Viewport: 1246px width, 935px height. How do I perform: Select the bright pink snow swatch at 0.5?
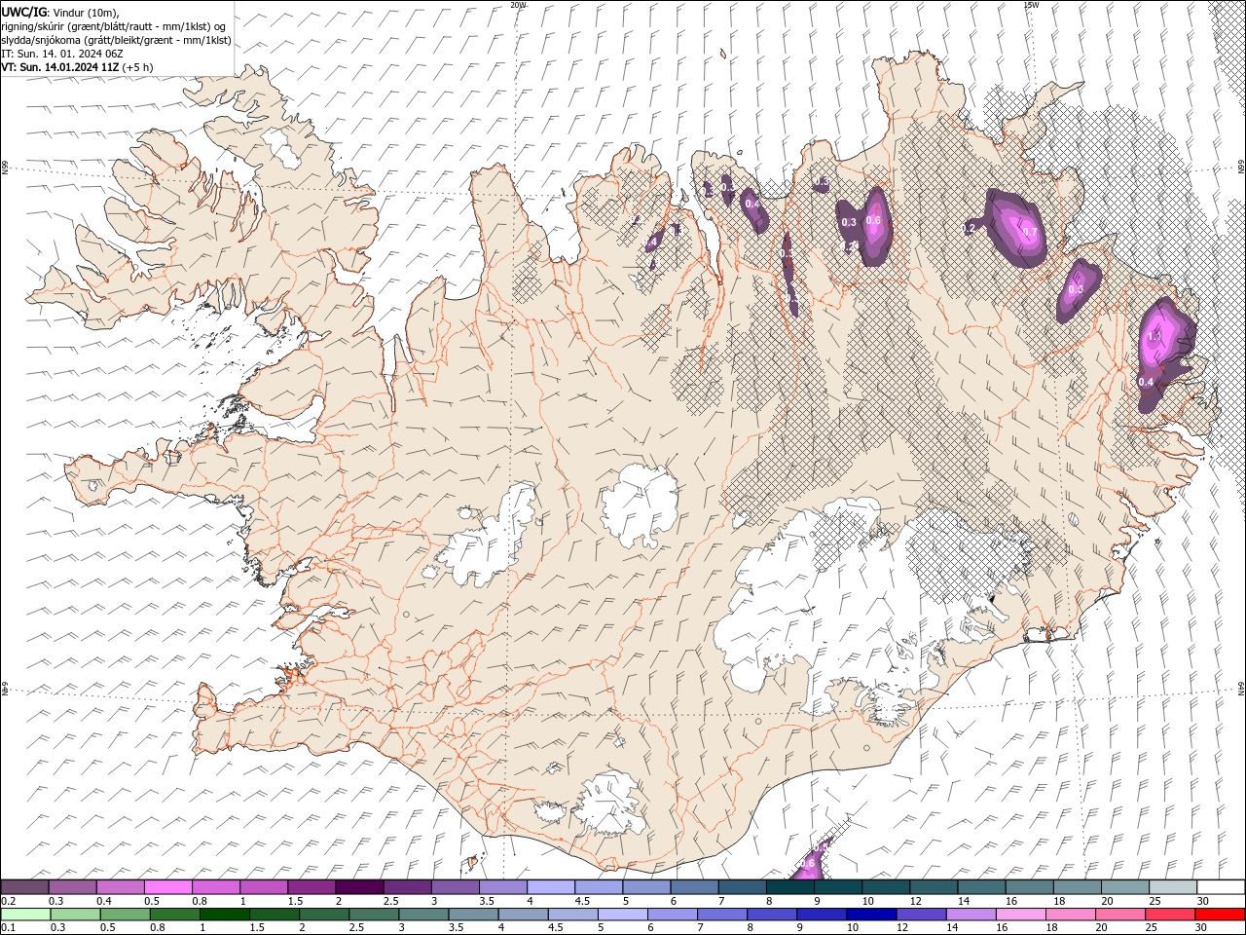coord(167,887)
